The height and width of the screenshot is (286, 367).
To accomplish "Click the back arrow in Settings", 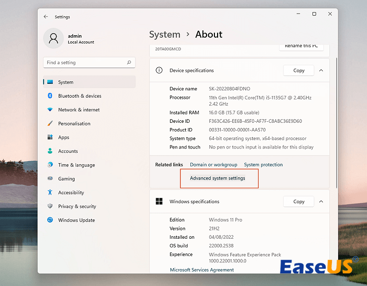I will (46, 17).
